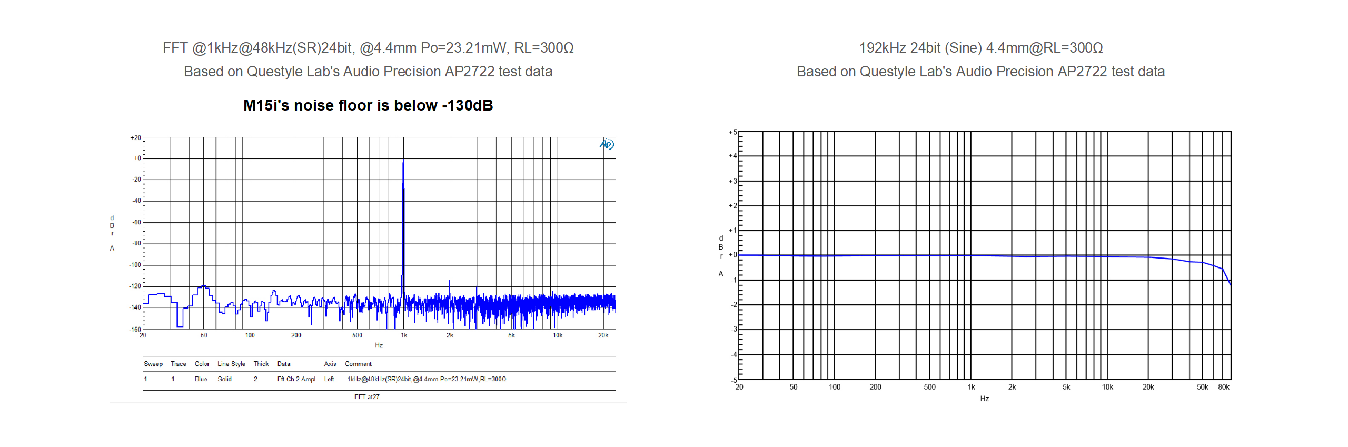This screenshot has height=447, width=1348.
Task: Click the Trace column header in legend
Action: coord(179,364)
